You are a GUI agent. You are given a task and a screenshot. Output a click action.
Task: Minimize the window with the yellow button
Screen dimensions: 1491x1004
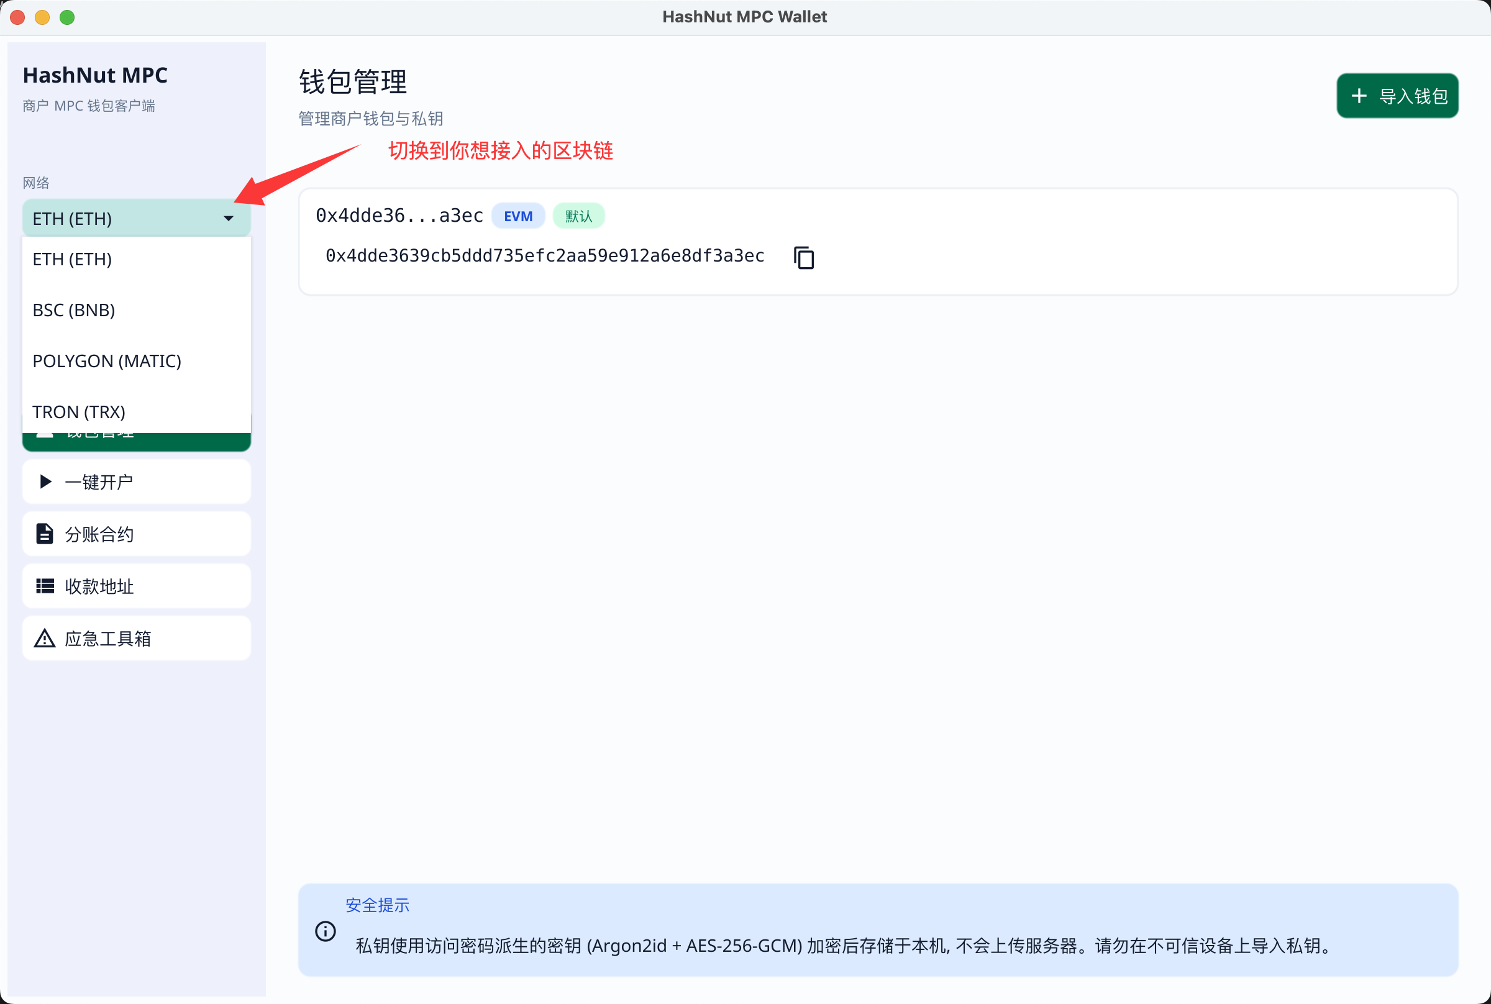(42, 17)
